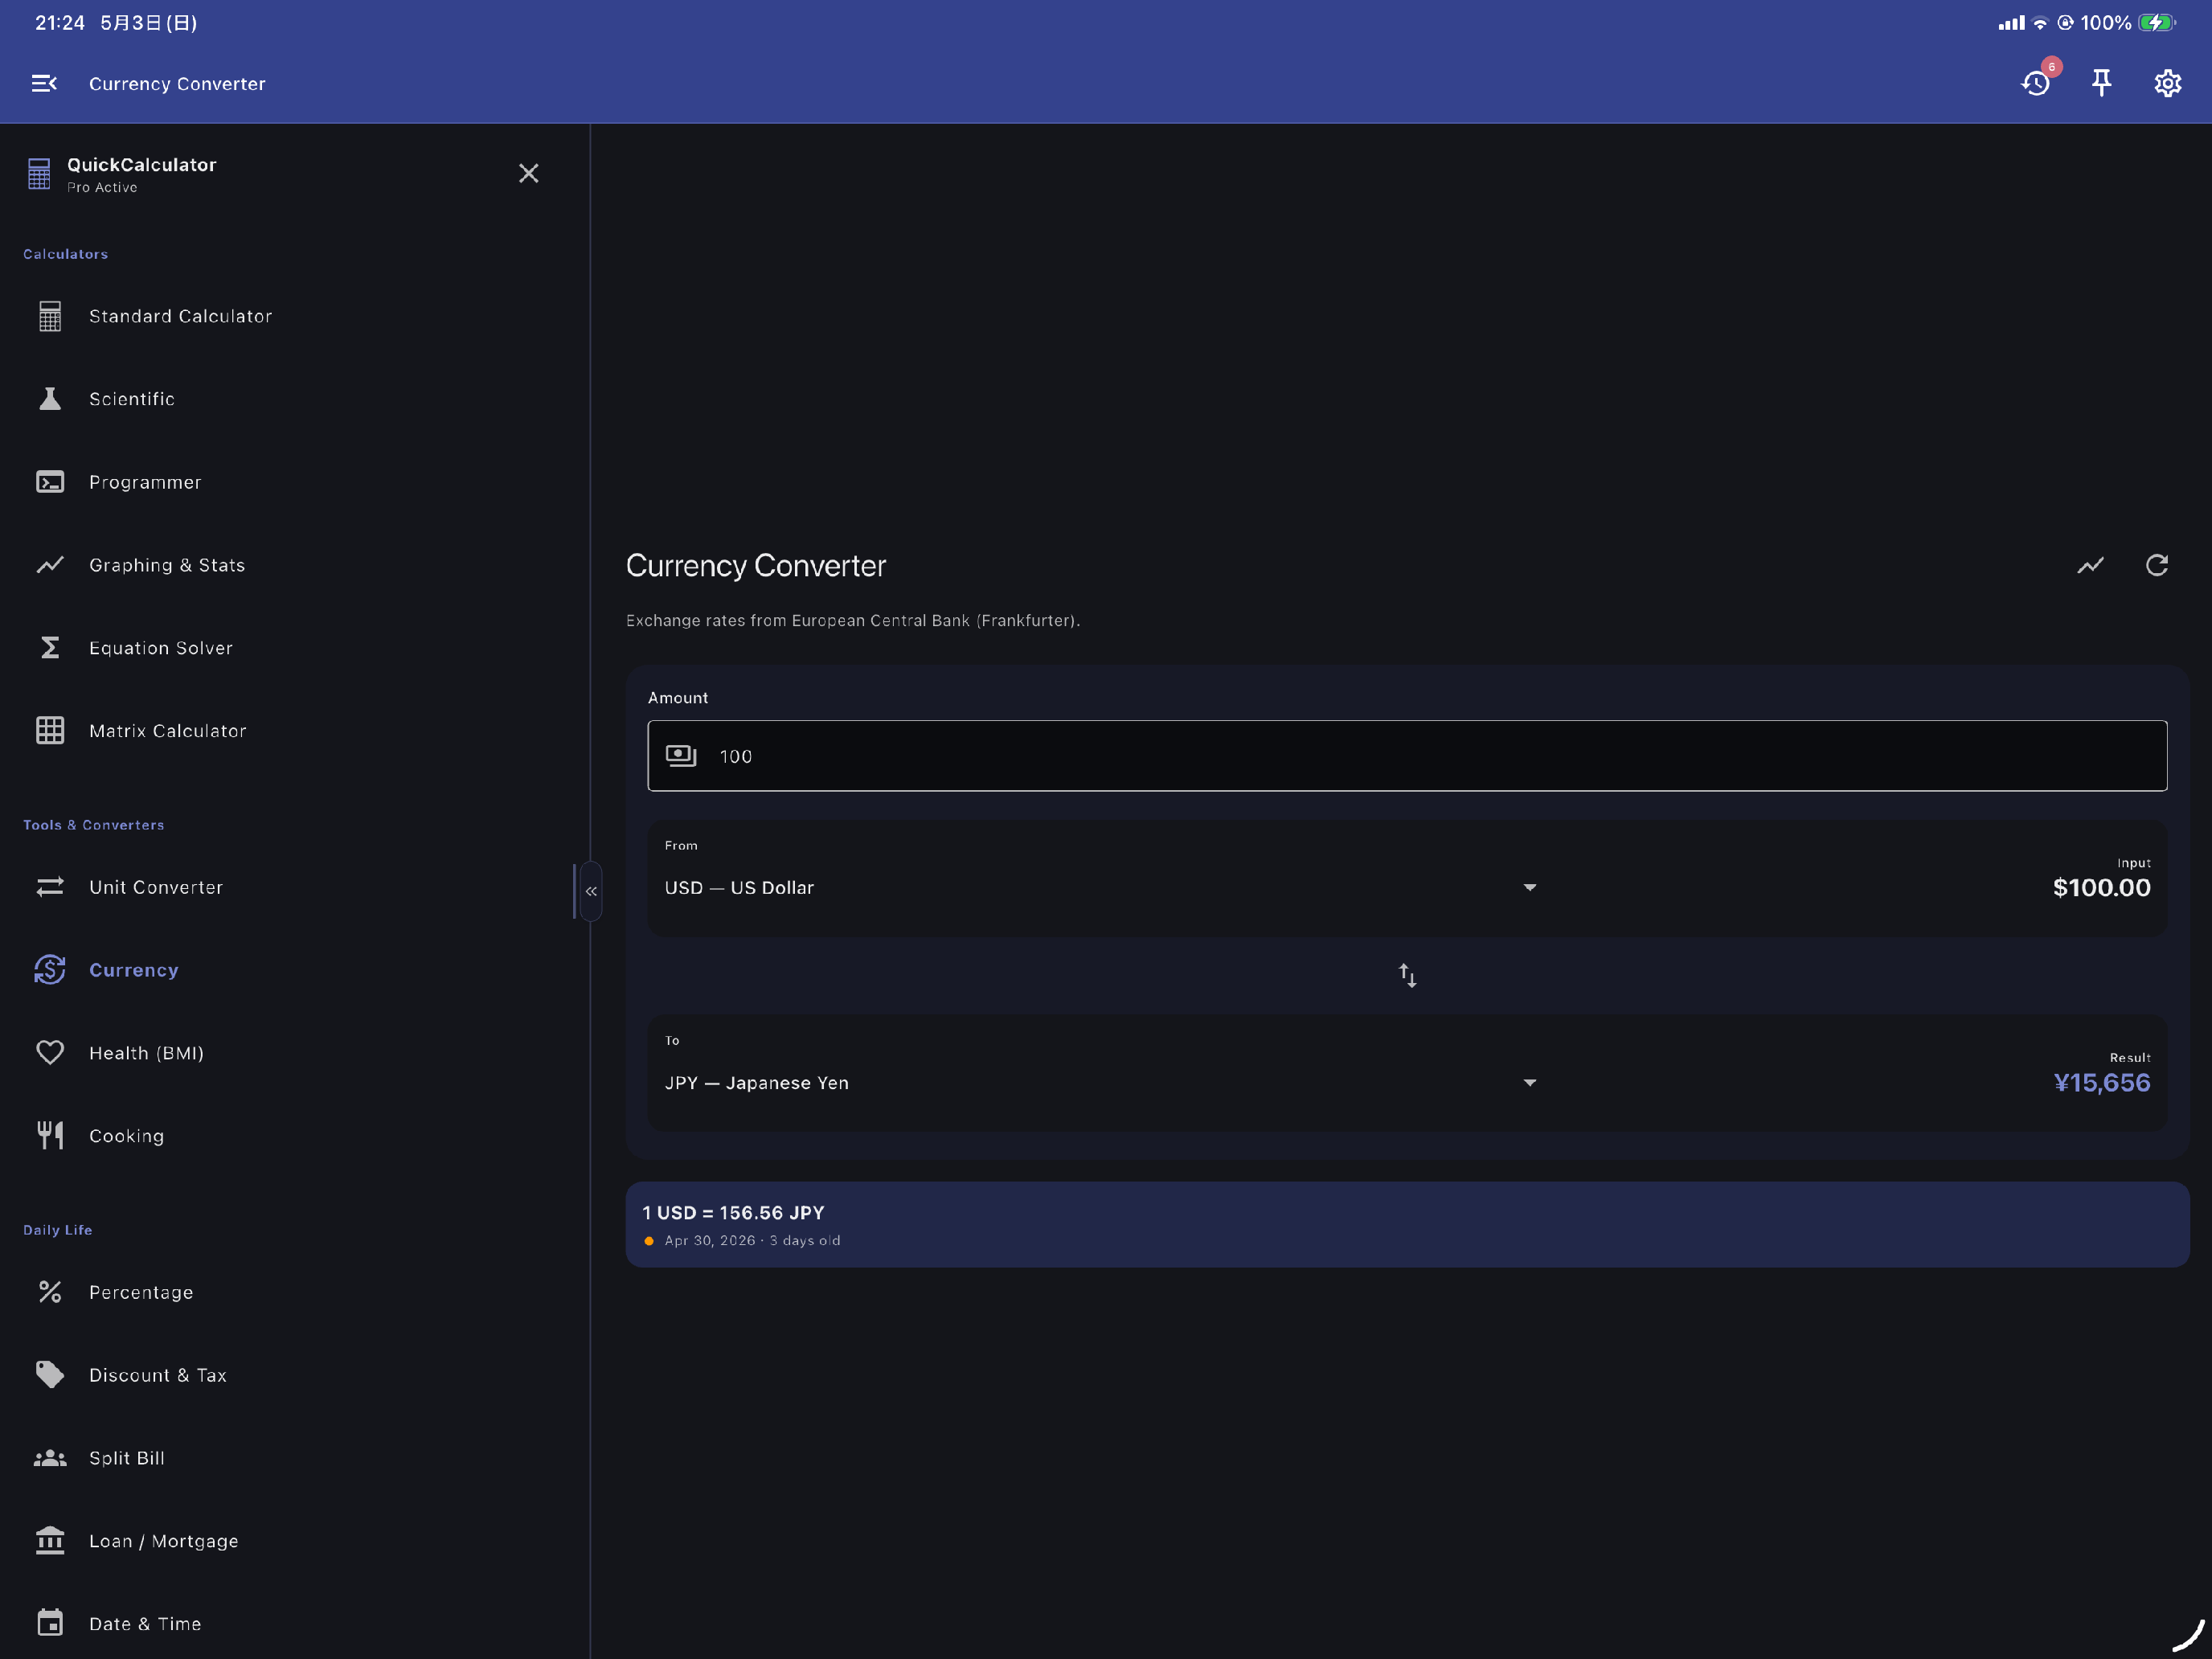Click the Discount & Tax tag icon
Screen dimensions: 2212x1659
click(x=50, y=1375)
